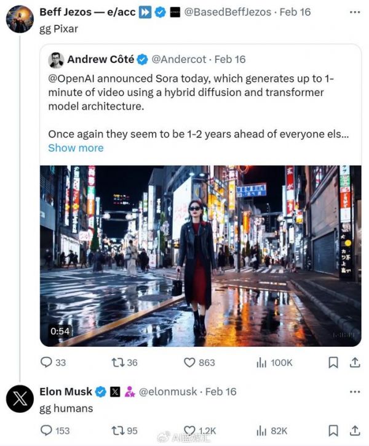369x446 pixels.
Task: Bookmark Elon Musk's tweet
Action: tap(333, 430)
